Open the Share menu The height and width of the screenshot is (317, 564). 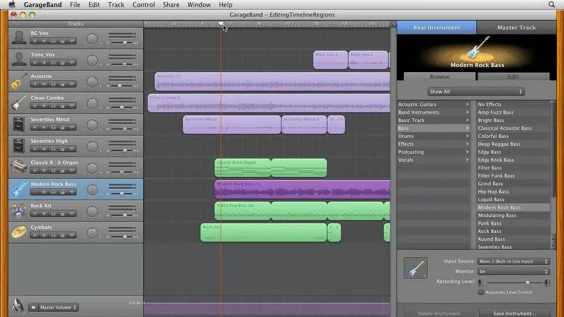coord(171,5)
